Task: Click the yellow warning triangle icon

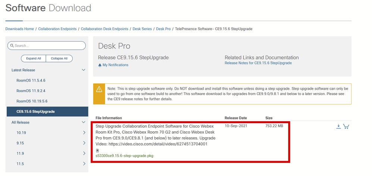Action: point(99,89)
